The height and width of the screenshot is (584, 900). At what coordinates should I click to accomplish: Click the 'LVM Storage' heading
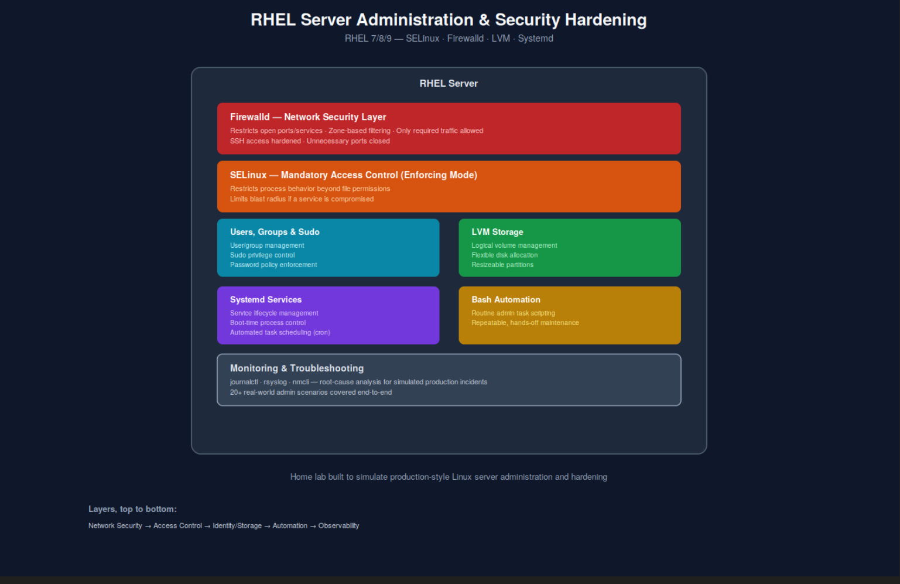(497, 232)
